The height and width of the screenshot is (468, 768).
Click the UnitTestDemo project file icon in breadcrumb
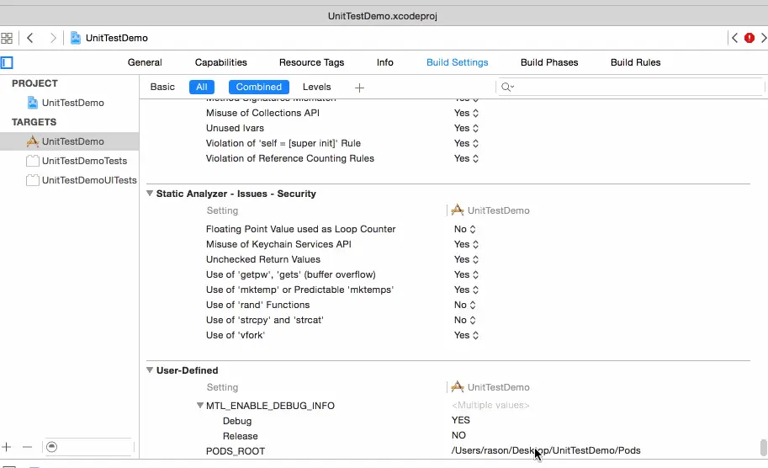pyautogui.click(x=76, y=38)
